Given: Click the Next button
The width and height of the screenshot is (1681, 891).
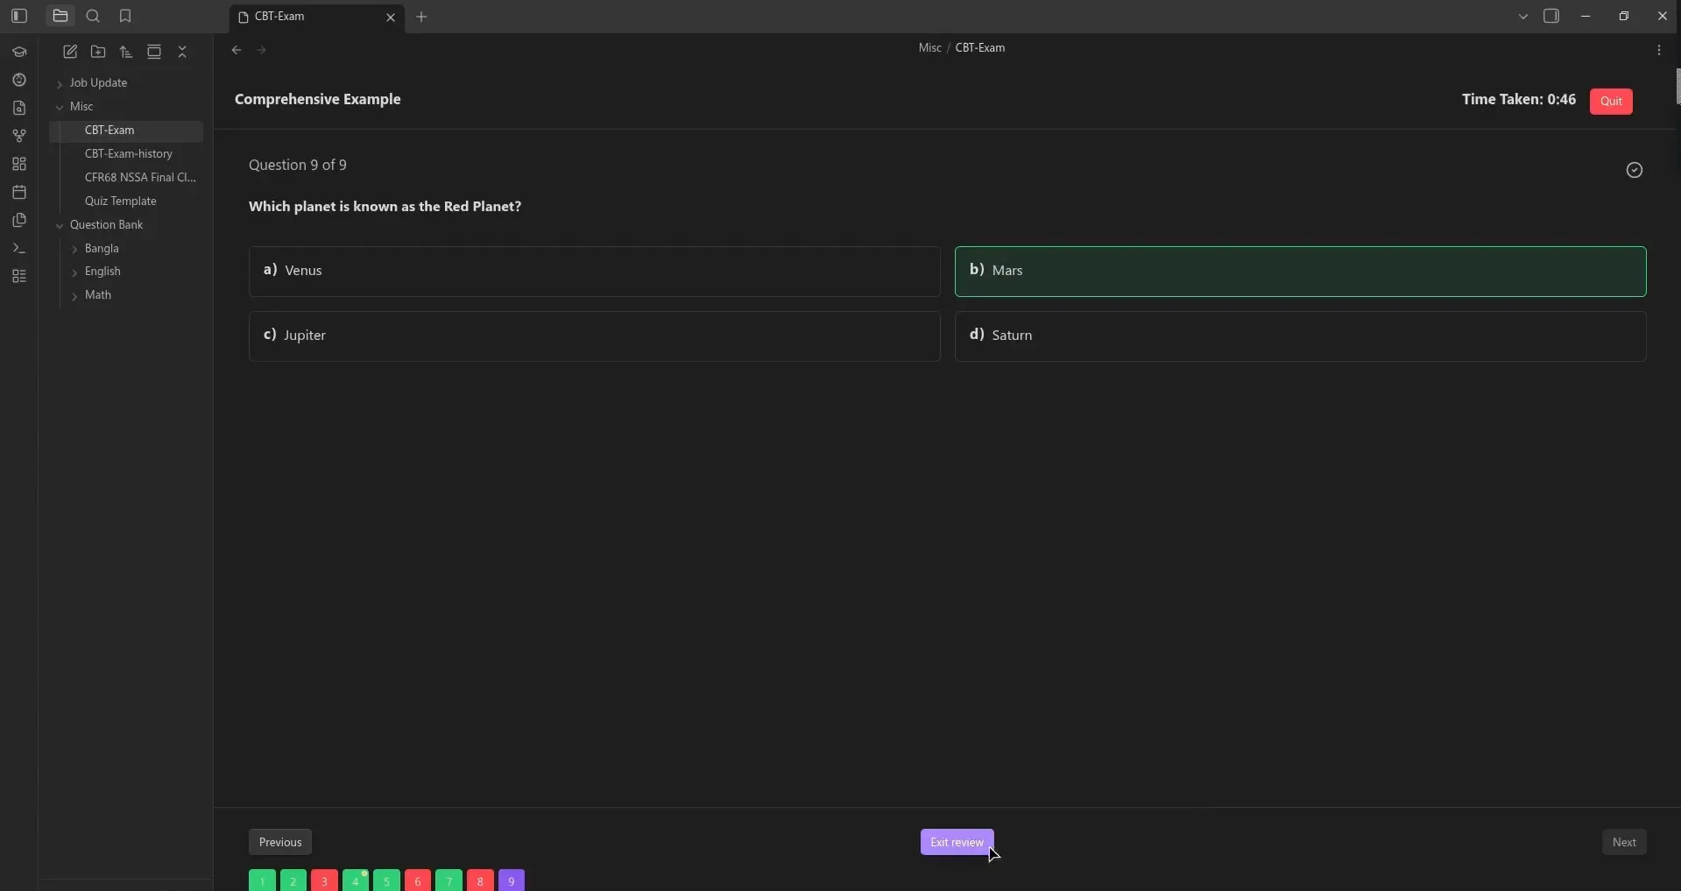Looking at the screenshot, I should 1624,842.
